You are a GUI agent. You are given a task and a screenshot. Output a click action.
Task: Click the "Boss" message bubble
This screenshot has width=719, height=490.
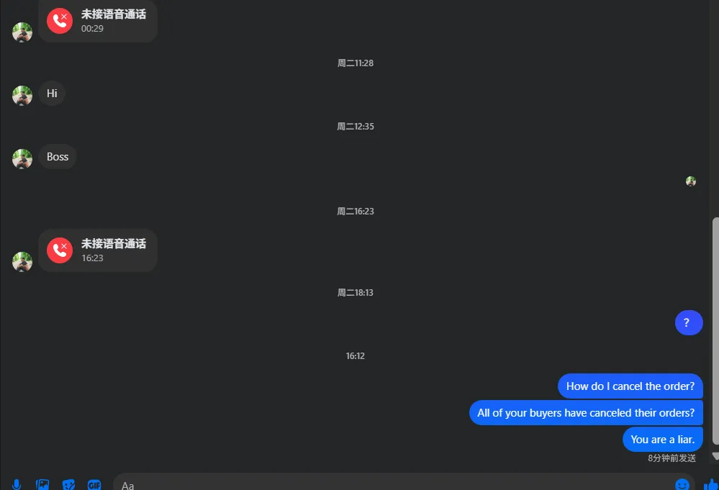(x=58, y=157)
